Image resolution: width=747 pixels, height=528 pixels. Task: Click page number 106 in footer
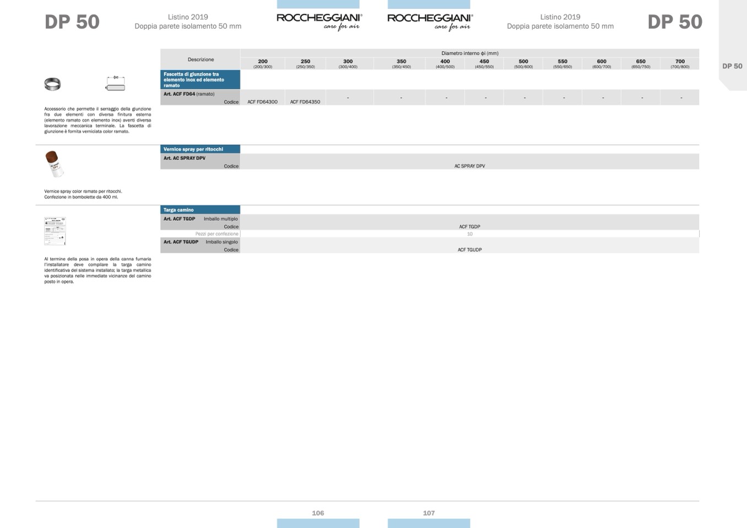[x=318, y=513]
